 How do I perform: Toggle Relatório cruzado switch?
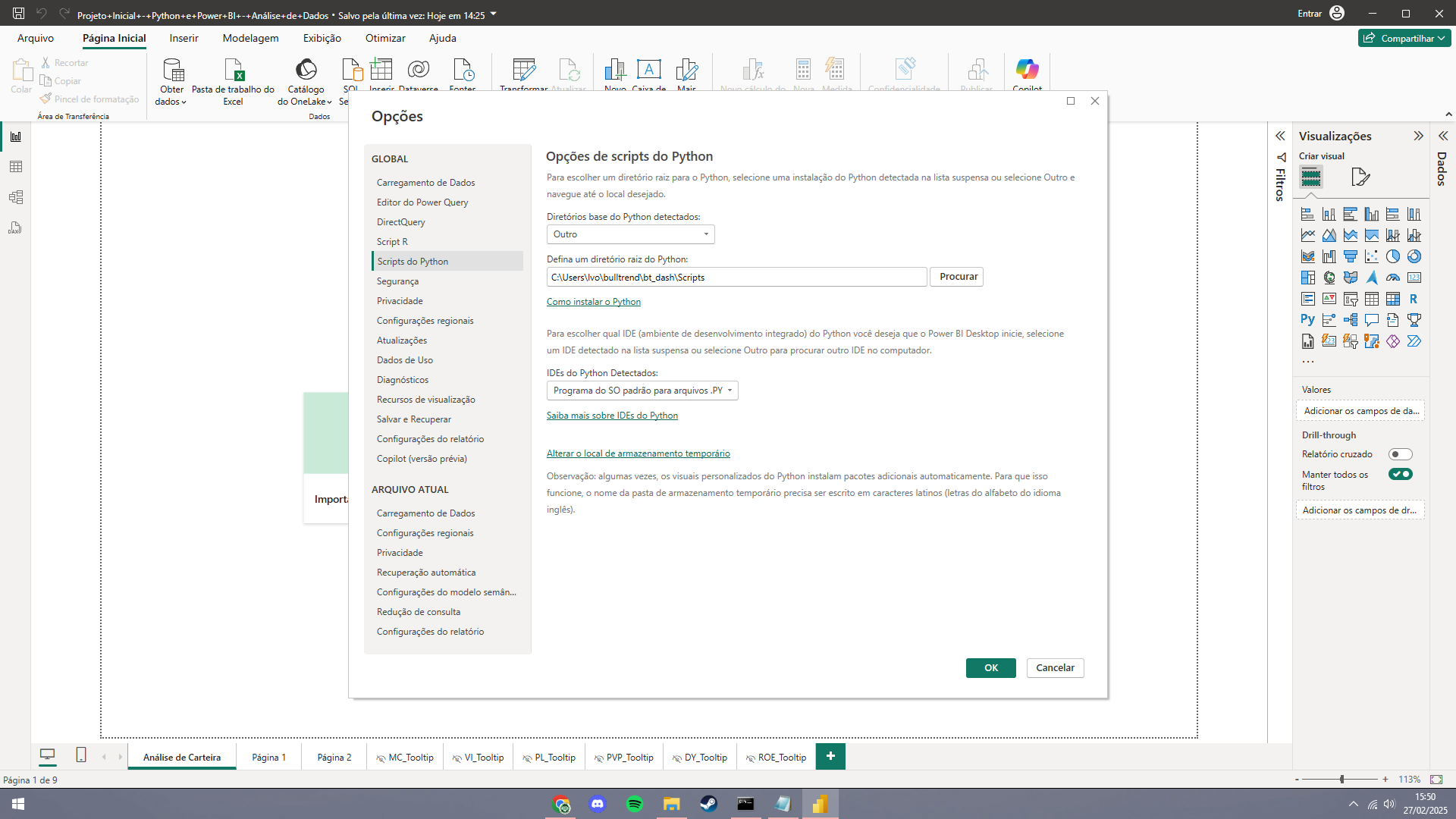pyautogui.click(x=1400, y=454)
